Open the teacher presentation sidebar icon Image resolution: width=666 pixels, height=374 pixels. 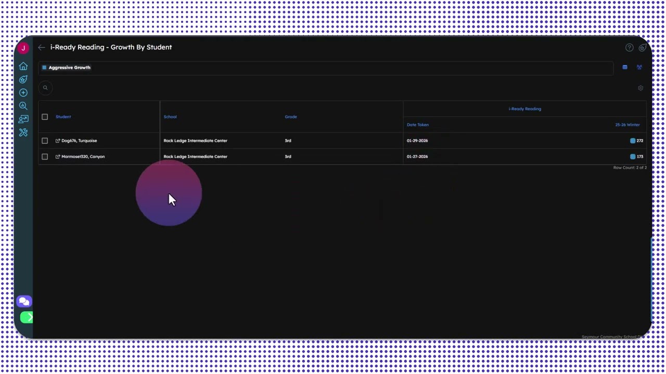point(23,119)
